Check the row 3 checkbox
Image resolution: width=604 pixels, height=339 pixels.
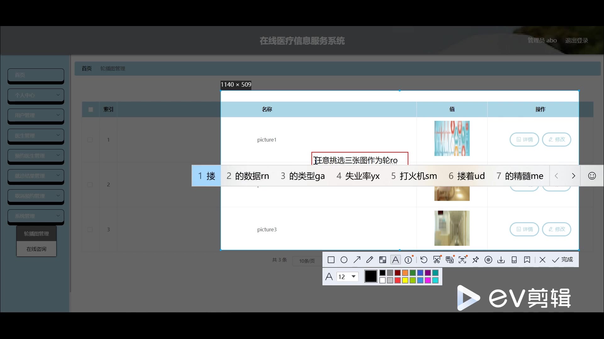90,229
